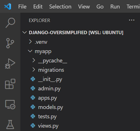The width and height of the screenshot is (140, 131).
Task: Select the __pycache__ folder name
Action: pos(53,61)
